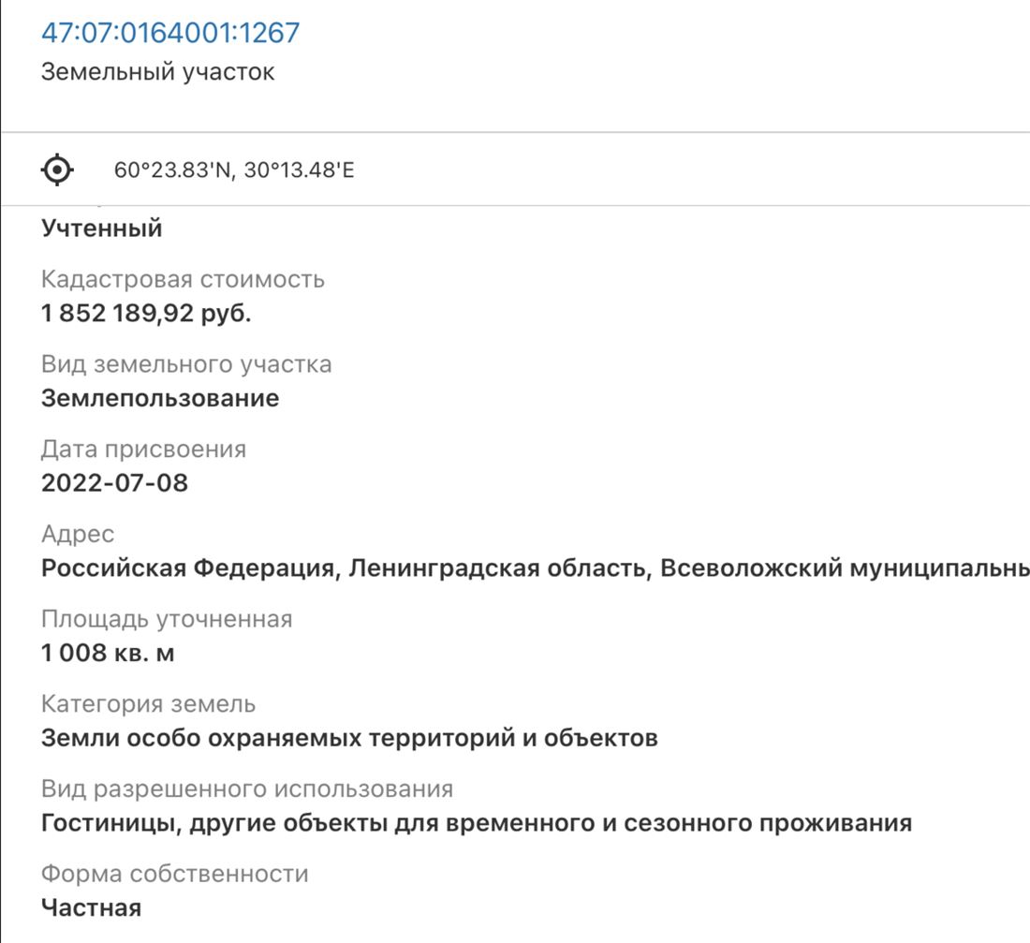The height and width of the screenshot is (943, 1030).
Task: Click the 'Адрес' field label
Action: click(x=78, y=535)
